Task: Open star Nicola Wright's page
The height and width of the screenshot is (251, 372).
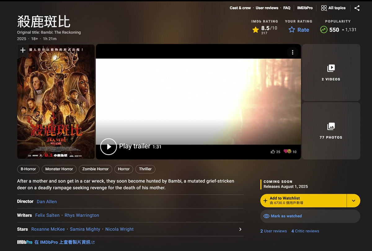Action: tap(119, 229)
